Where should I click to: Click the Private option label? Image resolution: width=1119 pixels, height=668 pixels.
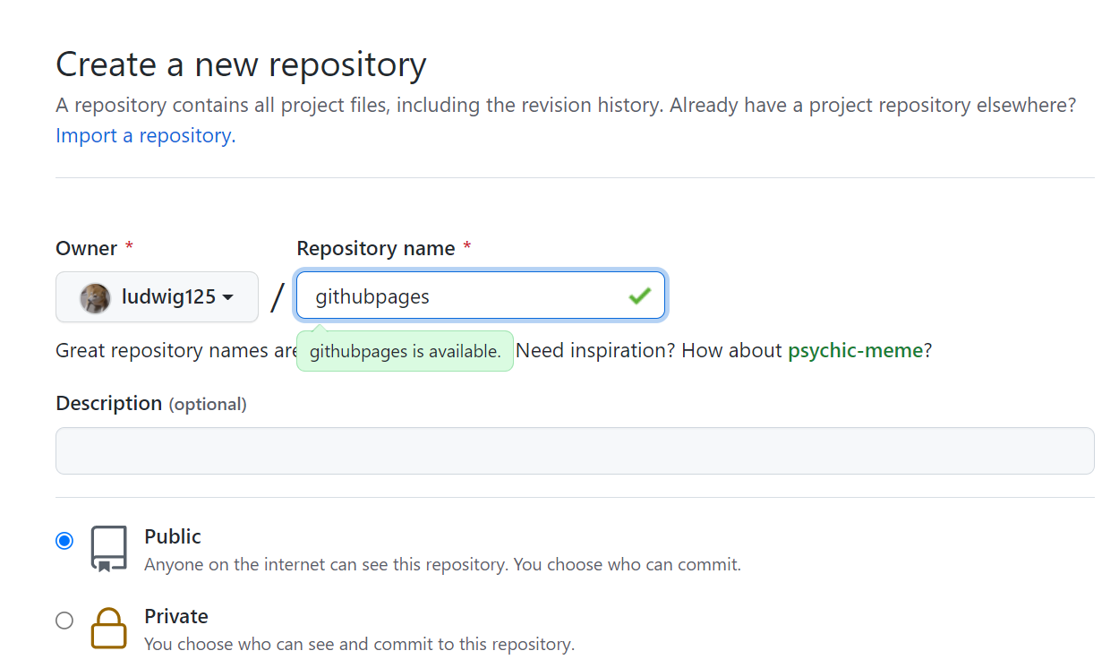click(176, 616)
